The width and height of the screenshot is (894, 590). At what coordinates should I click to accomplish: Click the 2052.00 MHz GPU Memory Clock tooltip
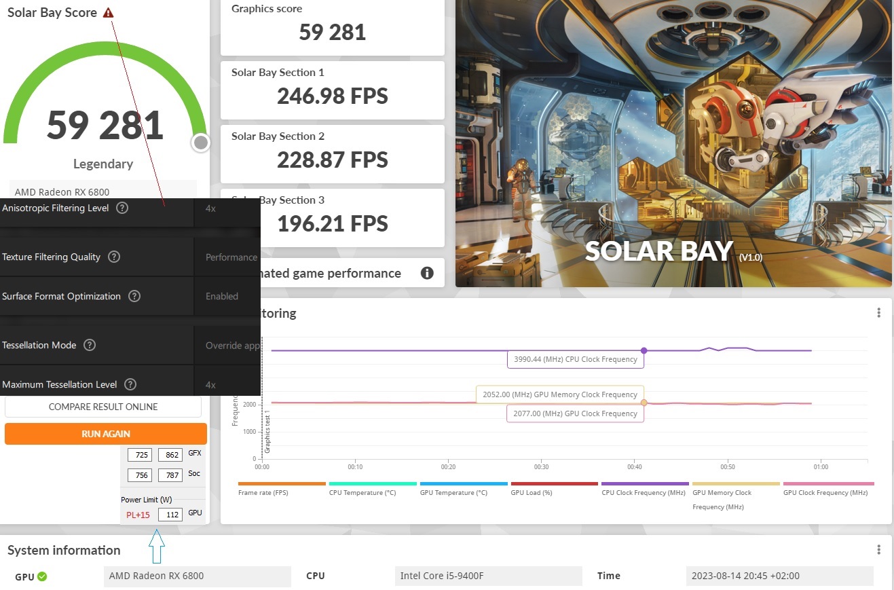pos(560,394)
